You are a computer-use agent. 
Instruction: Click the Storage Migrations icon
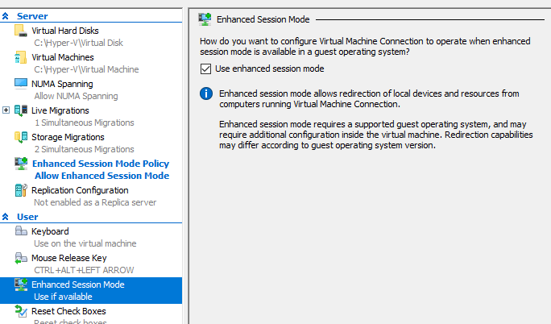(x=21, y=137)
